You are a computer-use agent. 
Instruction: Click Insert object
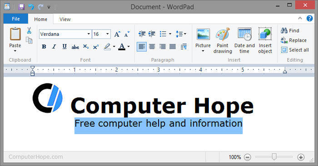click(265, 40)
